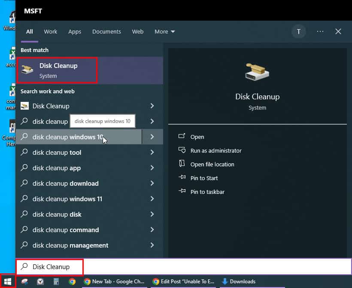
Task: Choose Run as administrator
Action: point(216,150)
